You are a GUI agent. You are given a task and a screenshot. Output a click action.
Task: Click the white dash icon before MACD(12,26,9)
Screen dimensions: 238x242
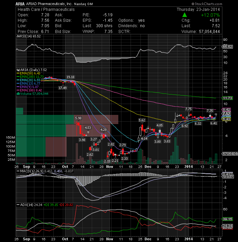(x=18, y=171)
